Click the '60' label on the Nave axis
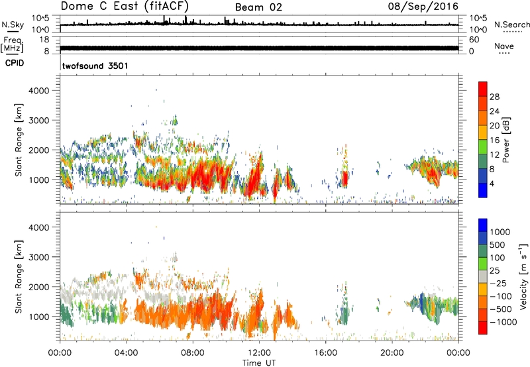 point(474,40)
